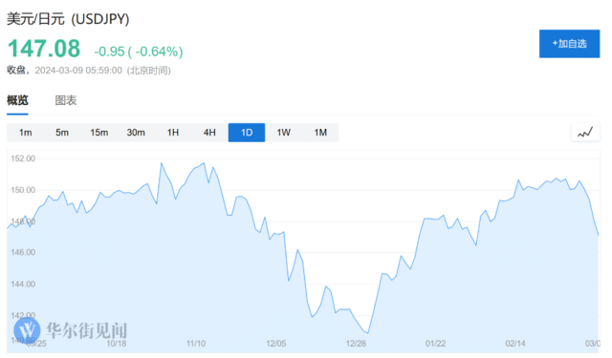Set chart to 1W weekly interval
The height and width of the screenshot is (358, 612).
[x=284, y=133]
